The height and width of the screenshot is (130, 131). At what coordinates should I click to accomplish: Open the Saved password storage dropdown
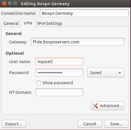tap(106, 73)
